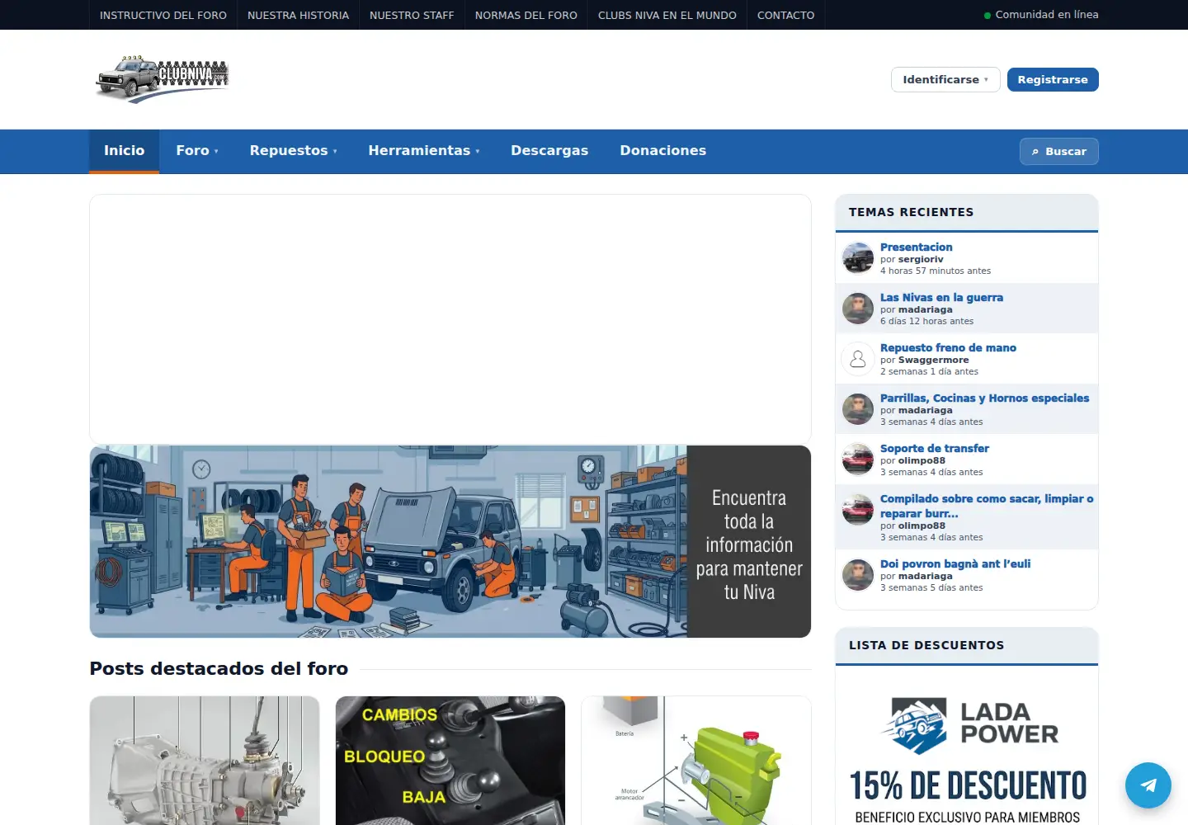Open the gearbox featured post thumbnail

(205, 761)
